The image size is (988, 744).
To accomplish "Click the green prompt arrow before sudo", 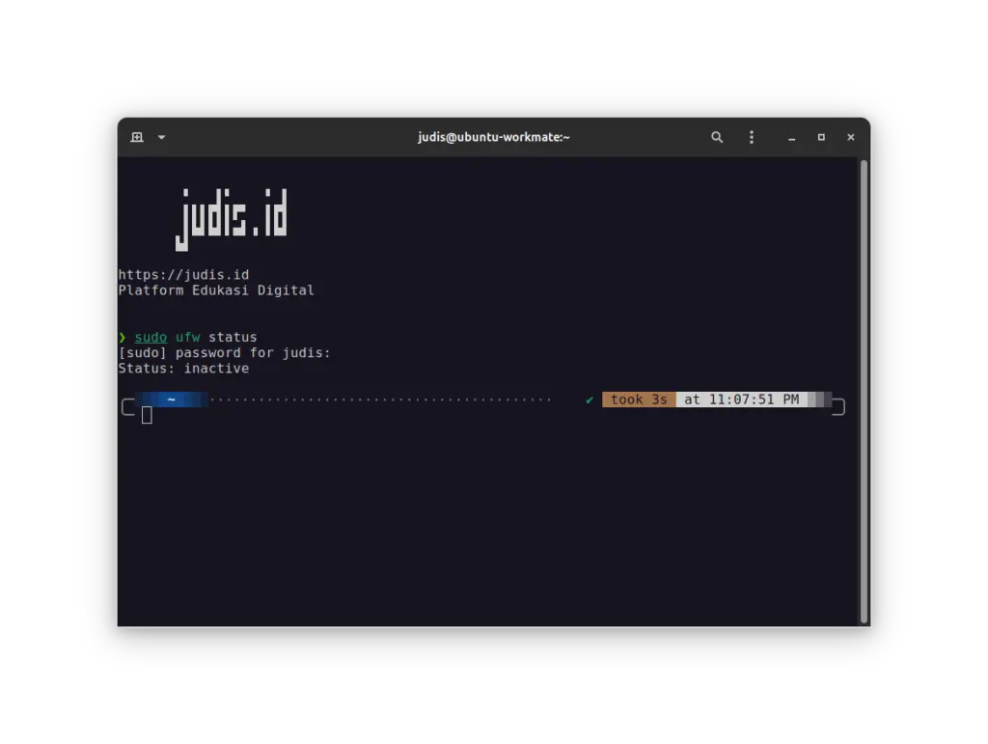I will (123, 337).
